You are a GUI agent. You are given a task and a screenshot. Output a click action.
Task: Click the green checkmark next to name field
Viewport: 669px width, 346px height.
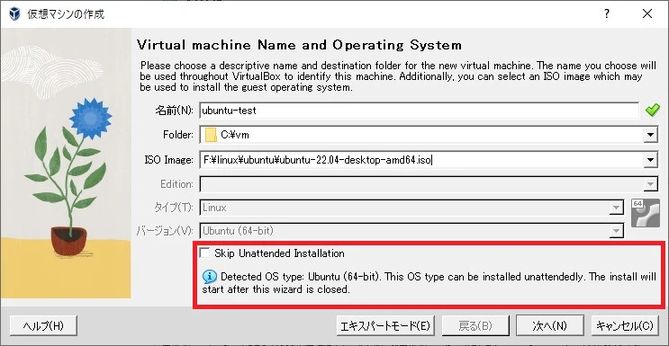(x=653, y=110)
